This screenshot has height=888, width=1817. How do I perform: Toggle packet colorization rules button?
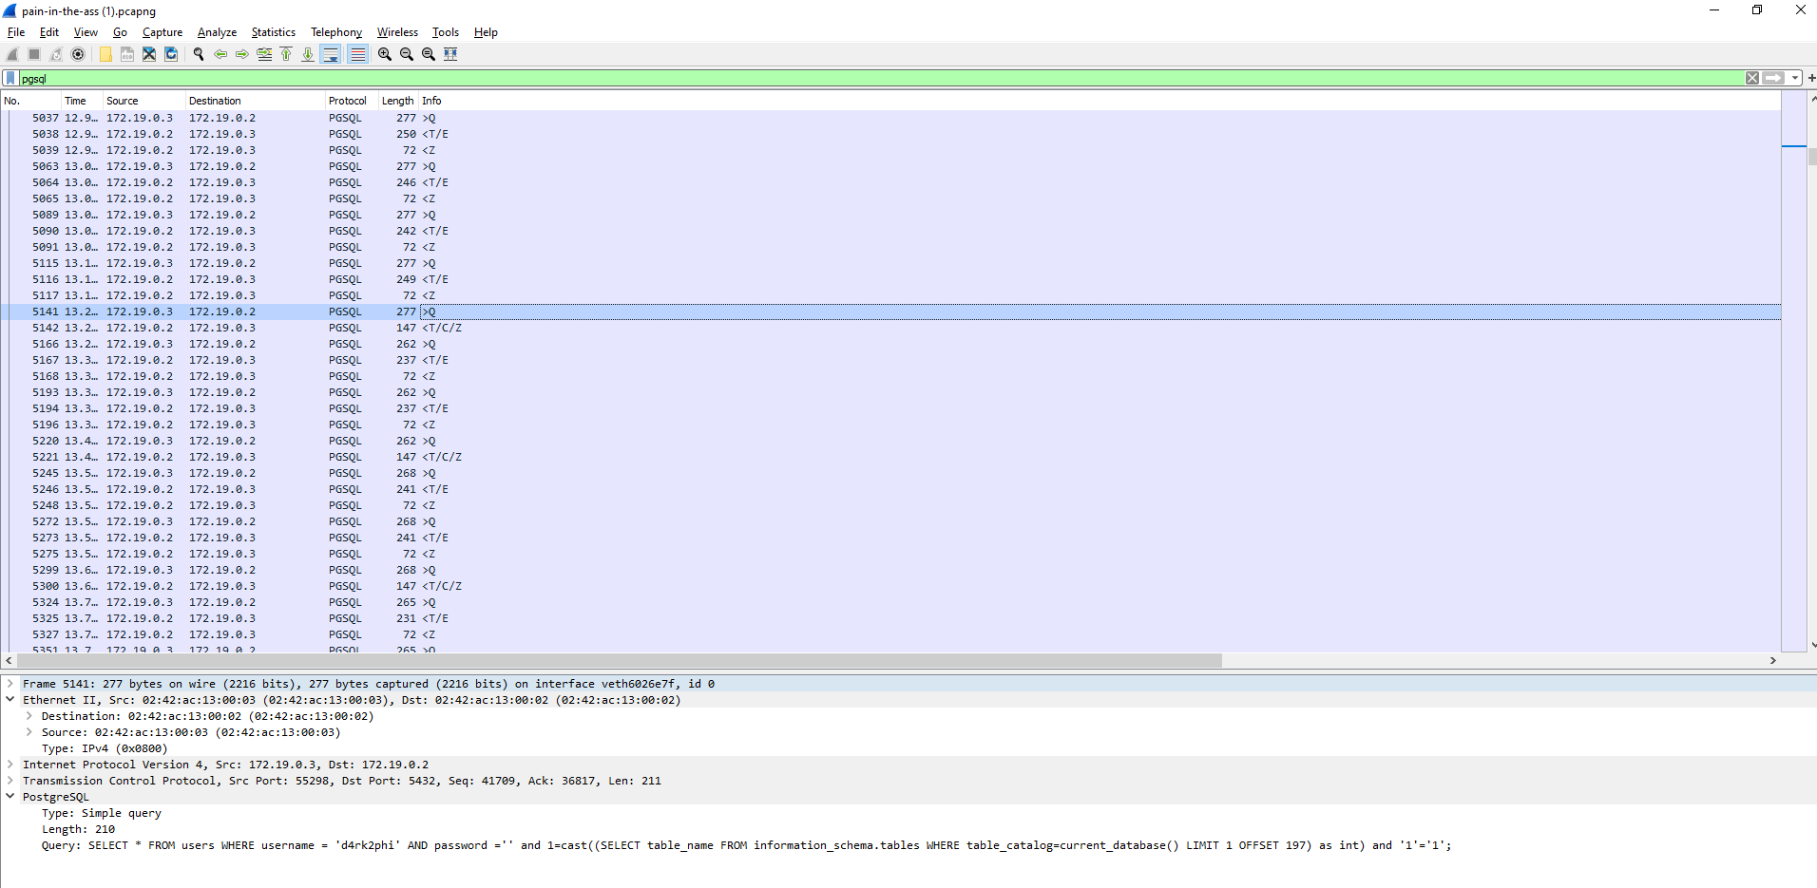357,54
